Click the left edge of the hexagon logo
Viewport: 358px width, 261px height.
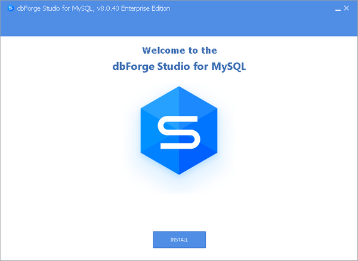coord(143,131)
